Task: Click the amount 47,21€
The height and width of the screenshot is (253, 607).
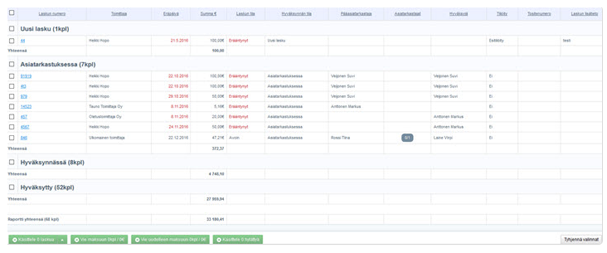Action: (x=218, y=137)
